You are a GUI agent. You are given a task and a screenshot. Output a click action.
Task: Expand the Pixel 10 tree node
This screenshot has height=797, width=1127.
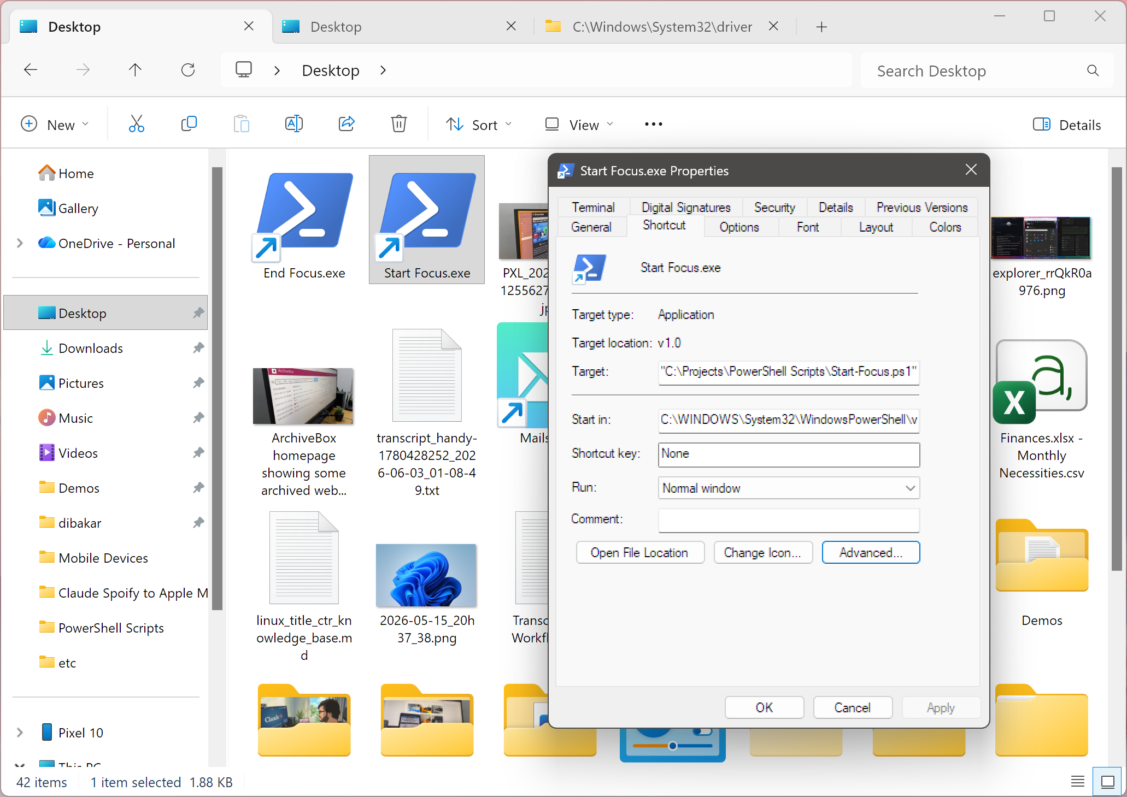(x=20, y=733)
